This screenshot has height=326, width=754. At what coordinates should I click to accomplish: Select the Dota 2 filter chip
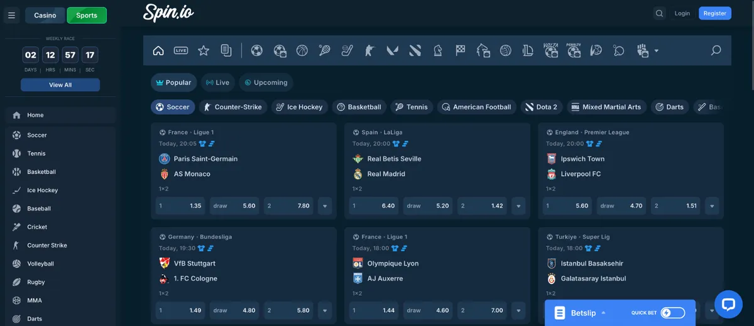[x=541, y=107]
